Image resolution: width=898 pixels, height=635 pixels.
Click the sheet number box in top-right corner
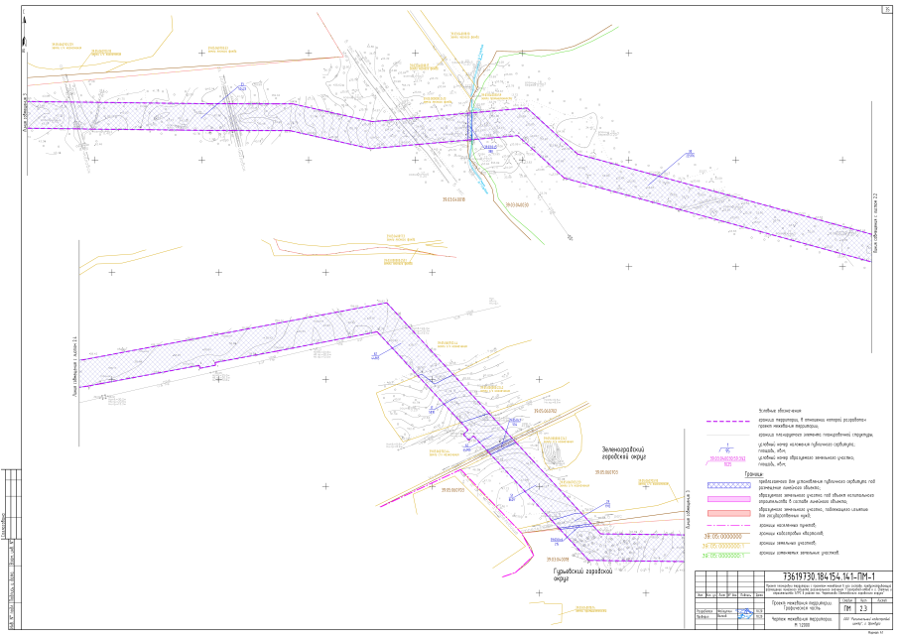(x=885, y=10)
